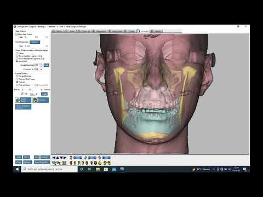Click the third rotation axis icon in toolbar

[99, 158]
